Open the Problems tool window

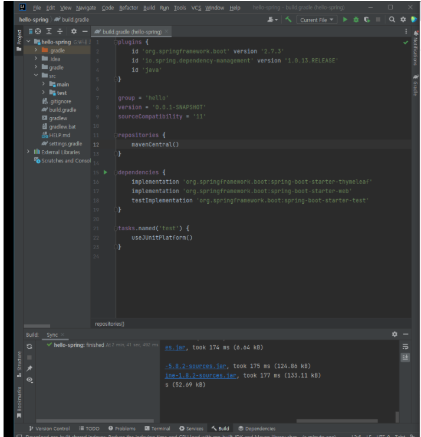pos(122,429)
